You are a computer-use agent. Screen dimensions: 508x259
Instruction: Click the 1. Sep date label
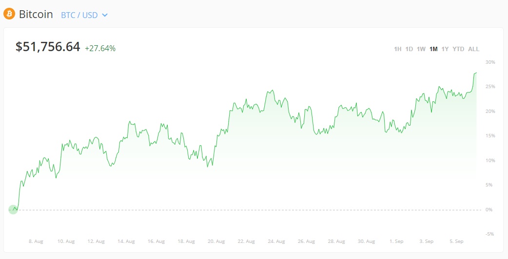click(396, 241)
